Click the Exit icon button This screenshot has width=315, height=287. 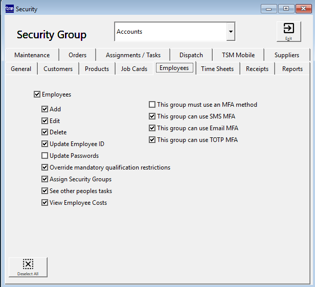288,31
